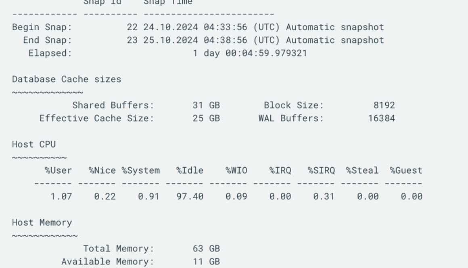Image resolution: width=468 pixels, height=268 pixels.
Task: Click the Block Size value 8192
Action: click(x=384, y=106)
